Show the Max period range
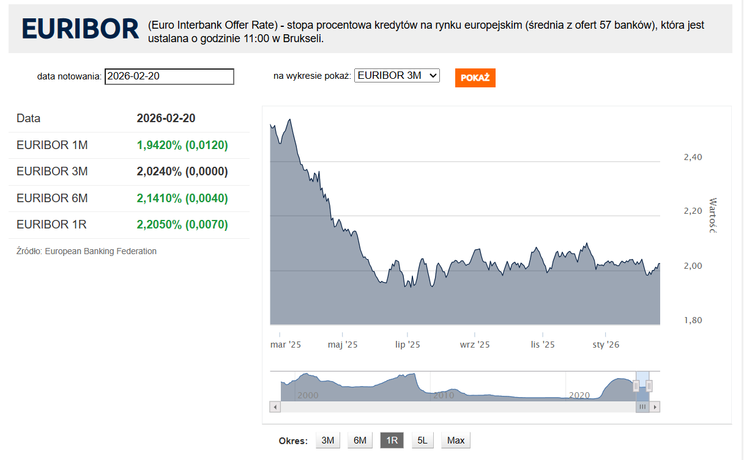Viewport: 744px width, 460px height. [x=456, y=440]
